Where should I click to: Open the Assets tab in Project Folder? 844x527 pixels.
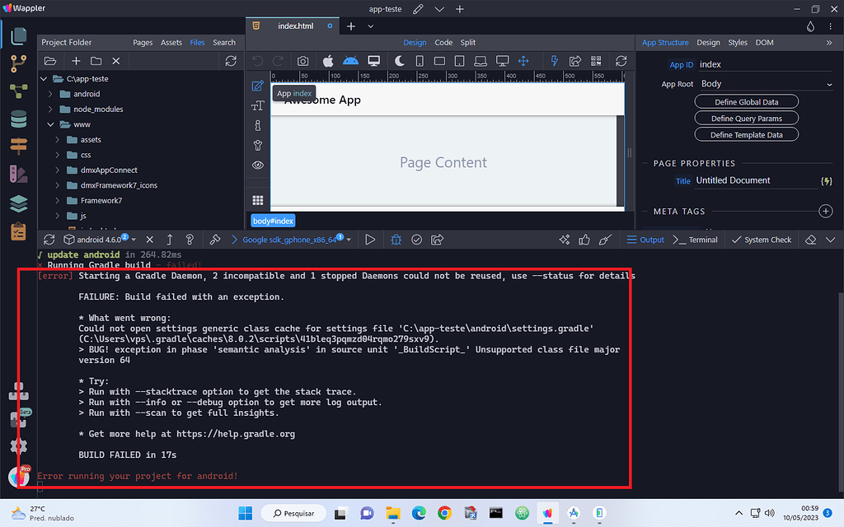click(171, 43)
